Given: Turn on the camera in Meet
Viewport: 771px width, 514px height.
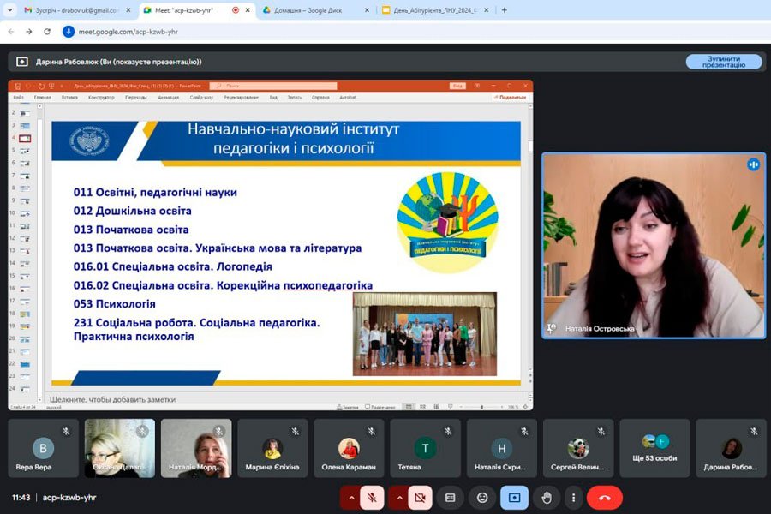Looking at the screenshot, I should (419, 497).
